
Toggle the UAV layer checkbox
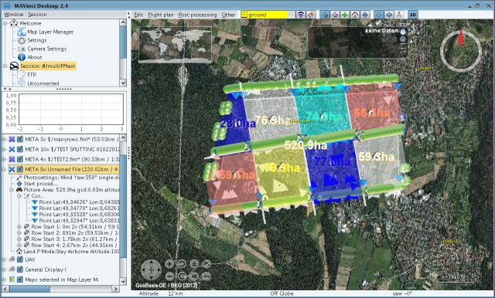point(20,259)
